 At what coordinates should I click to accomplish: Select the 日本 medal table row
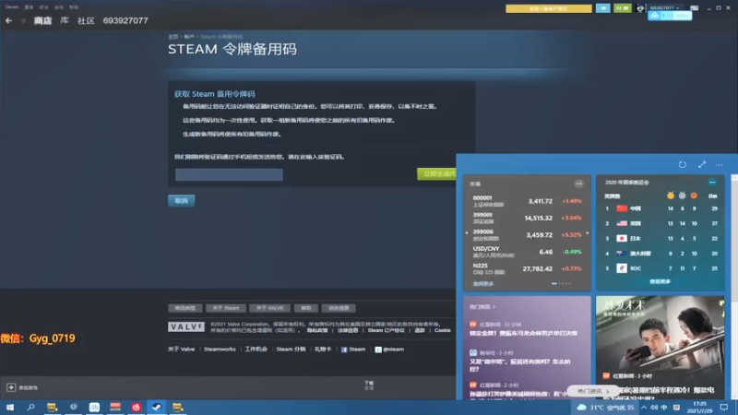pyautogui.click(x=661, y=239)
